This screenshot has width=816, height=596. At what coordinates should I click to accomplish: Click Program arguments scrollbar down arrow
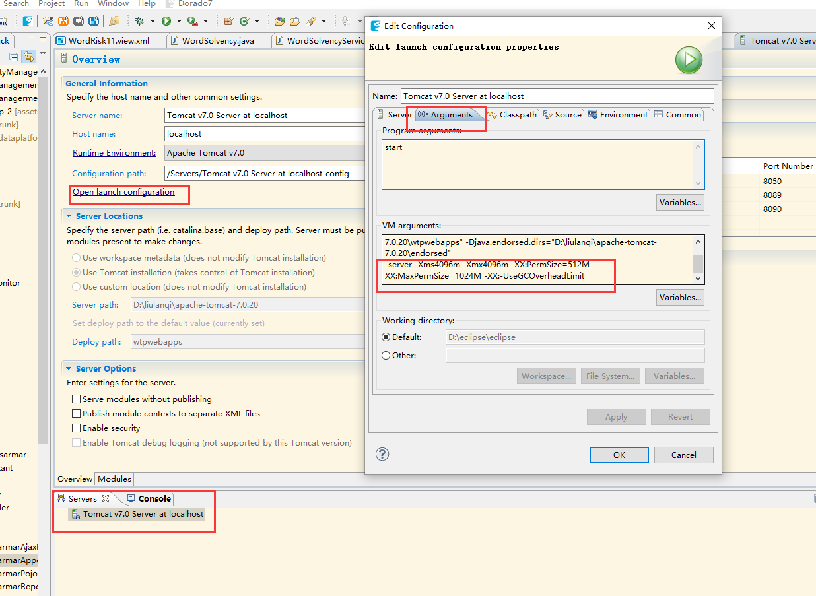[x=698, y=183]
